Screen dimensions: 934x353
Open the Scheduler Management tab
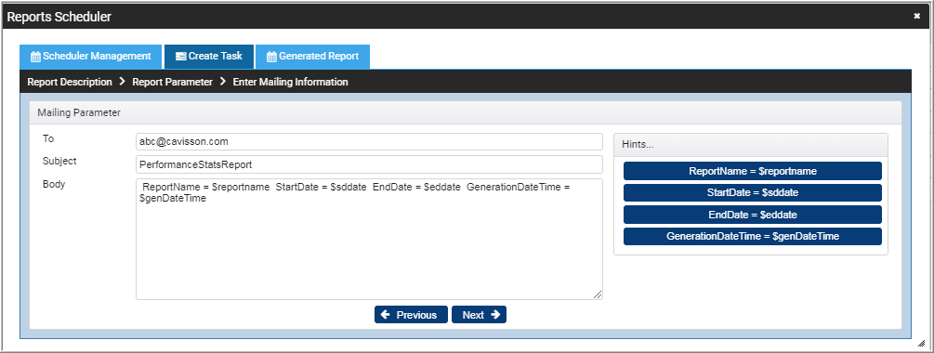pyautogui.click(x=90, y=57)
